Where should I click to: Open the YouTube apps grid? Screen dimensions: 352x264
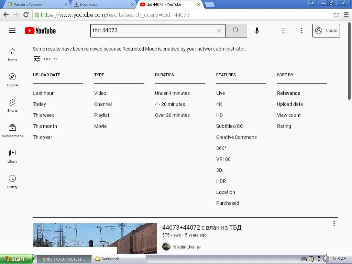coord(285,31)
